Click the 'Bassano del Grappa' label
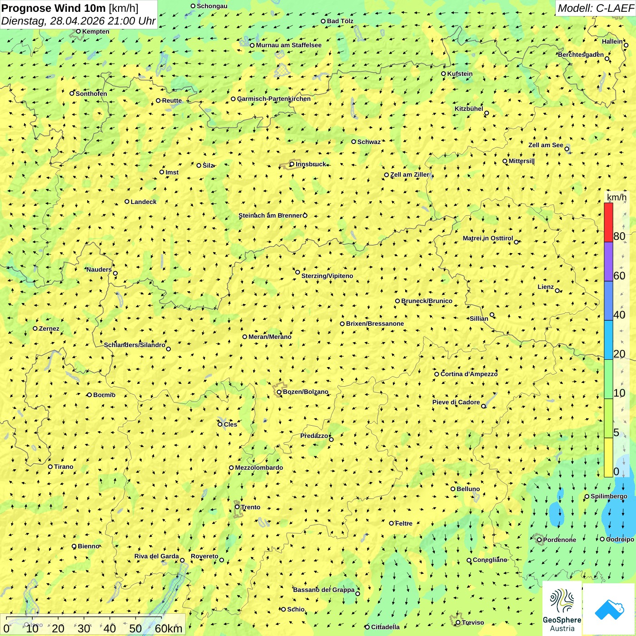The image size is (636, 636). 323,590
